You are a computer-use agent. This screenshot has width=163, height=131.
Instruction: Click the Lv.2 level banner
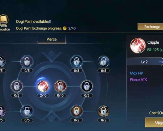145,62
